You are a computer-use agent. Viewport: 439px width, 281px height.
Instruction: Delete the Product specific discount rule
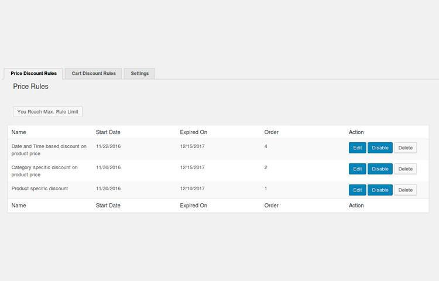[405, 190]
